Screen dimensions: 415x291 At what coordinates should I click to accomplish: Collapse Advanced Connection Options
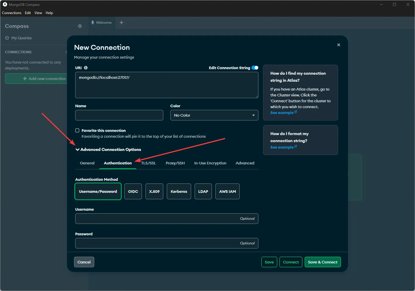click(x=77, y=149)
